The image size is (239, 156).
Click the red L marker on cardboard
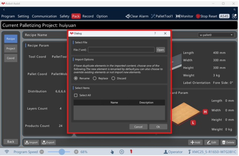[x=193, y=122]
